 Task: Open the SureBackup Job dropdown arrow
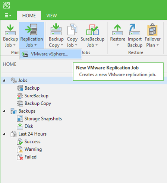coord(97,45)
